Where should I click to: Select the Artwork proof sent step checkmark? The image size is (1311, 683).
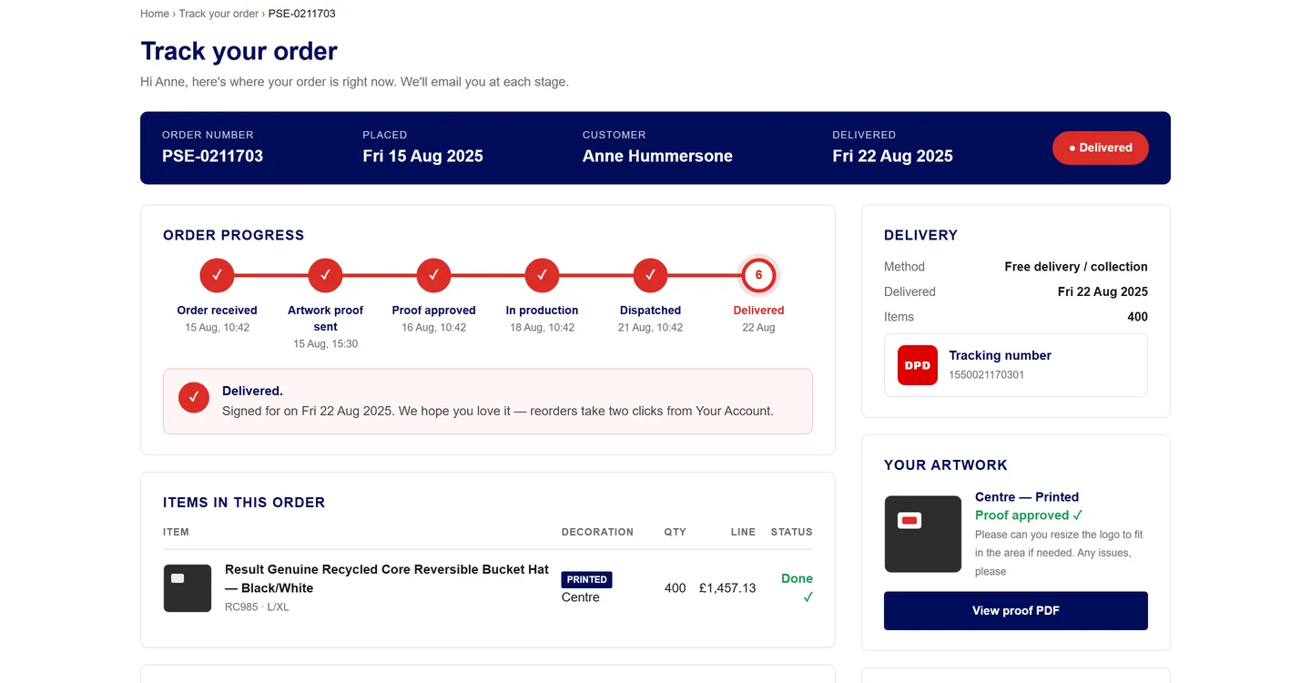[x=325, y=275]
